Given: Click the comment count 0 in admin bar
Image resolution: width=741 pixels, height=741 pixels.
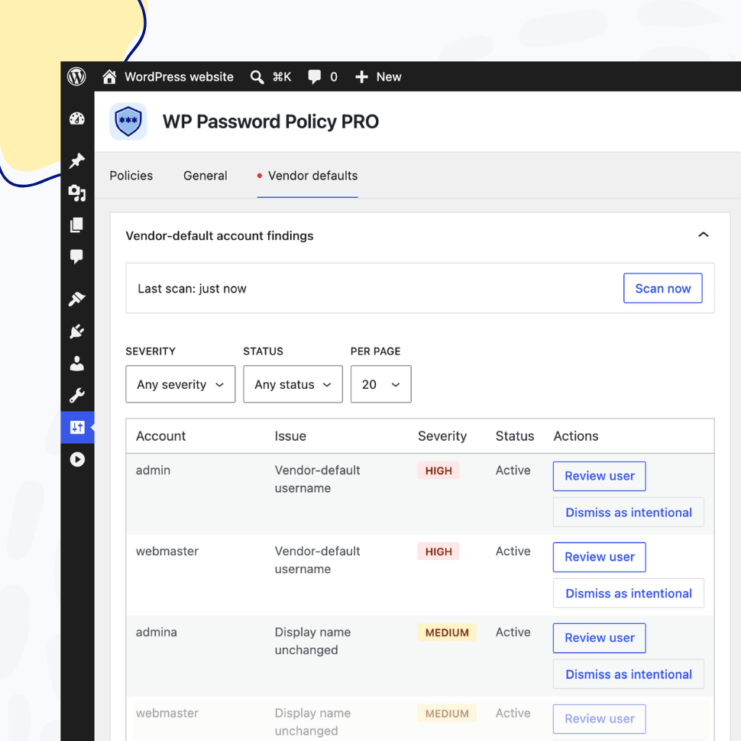Looking at the screenshot, I should (x=334, y=77).
